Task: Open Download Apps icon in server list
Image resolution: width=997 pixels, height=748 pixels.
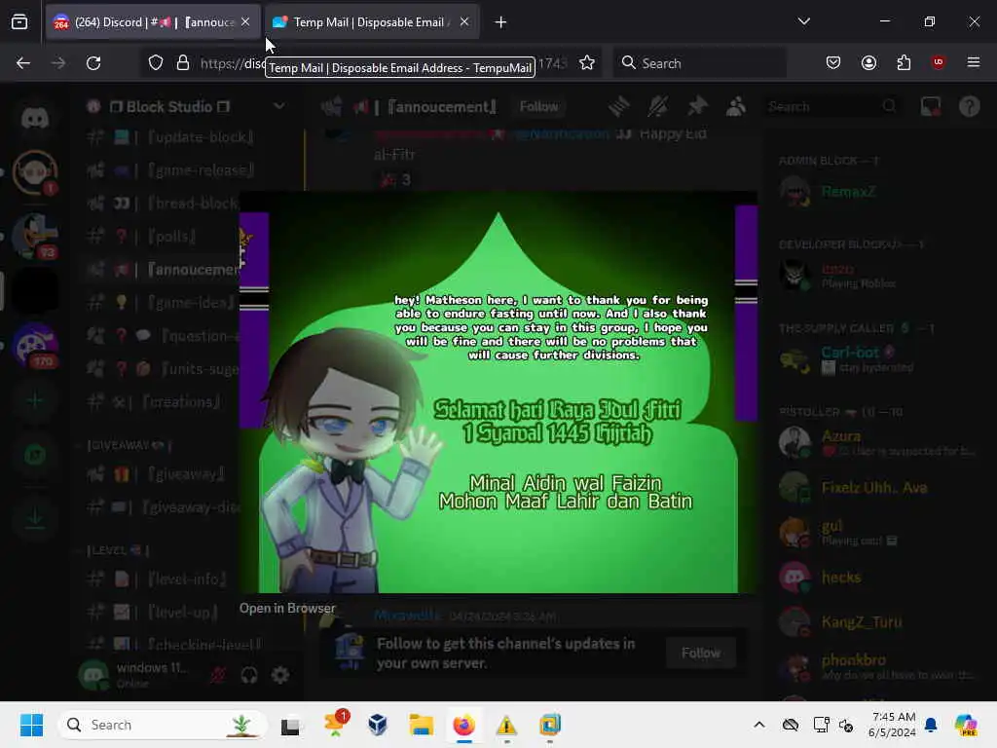Action: [x=35, y=518]
